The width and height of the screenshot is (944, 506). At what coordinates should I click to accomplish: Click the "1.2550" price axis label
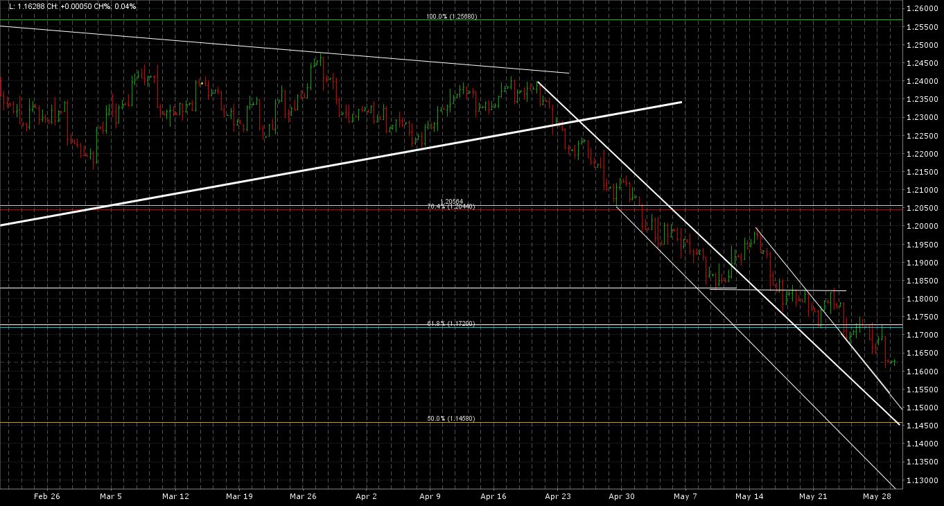coord(921,27)
